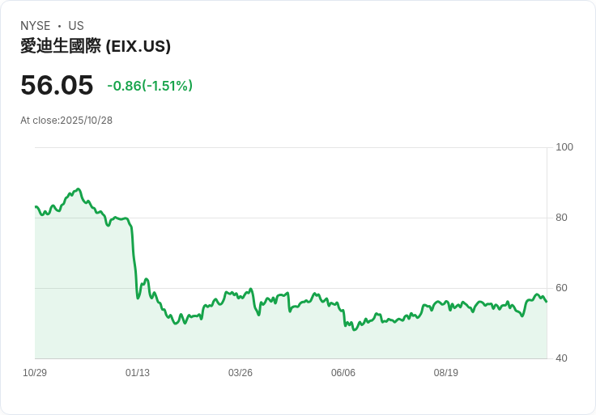The height and width of the screenshot is (415, 596).
Task: Select the 03/26 date on x-axis
Action: click(x=241, y=373)
